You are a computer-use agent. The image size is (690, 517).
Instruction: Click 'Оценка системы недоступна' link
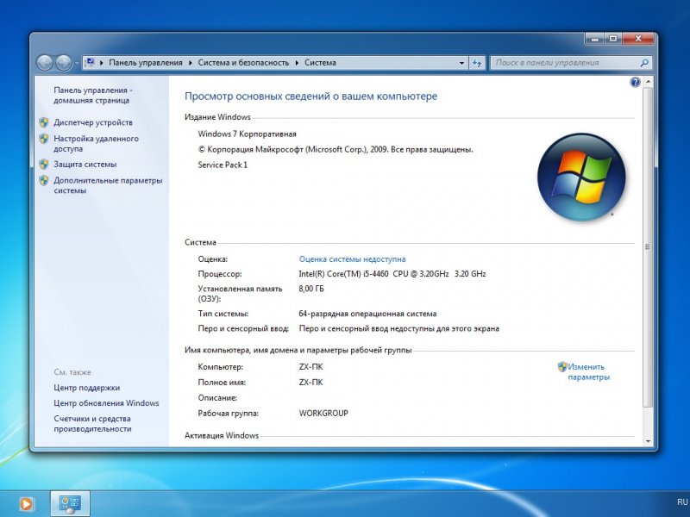tap(352, 259)
